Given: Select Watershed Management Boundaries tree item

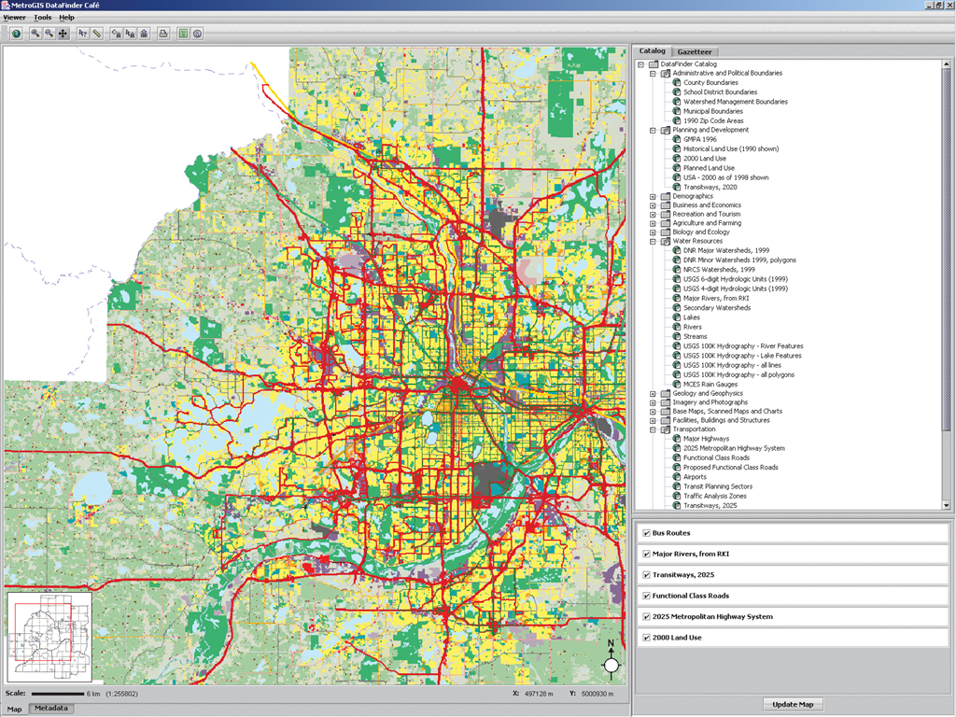Looking at the screenshot, I should point(736,102).
